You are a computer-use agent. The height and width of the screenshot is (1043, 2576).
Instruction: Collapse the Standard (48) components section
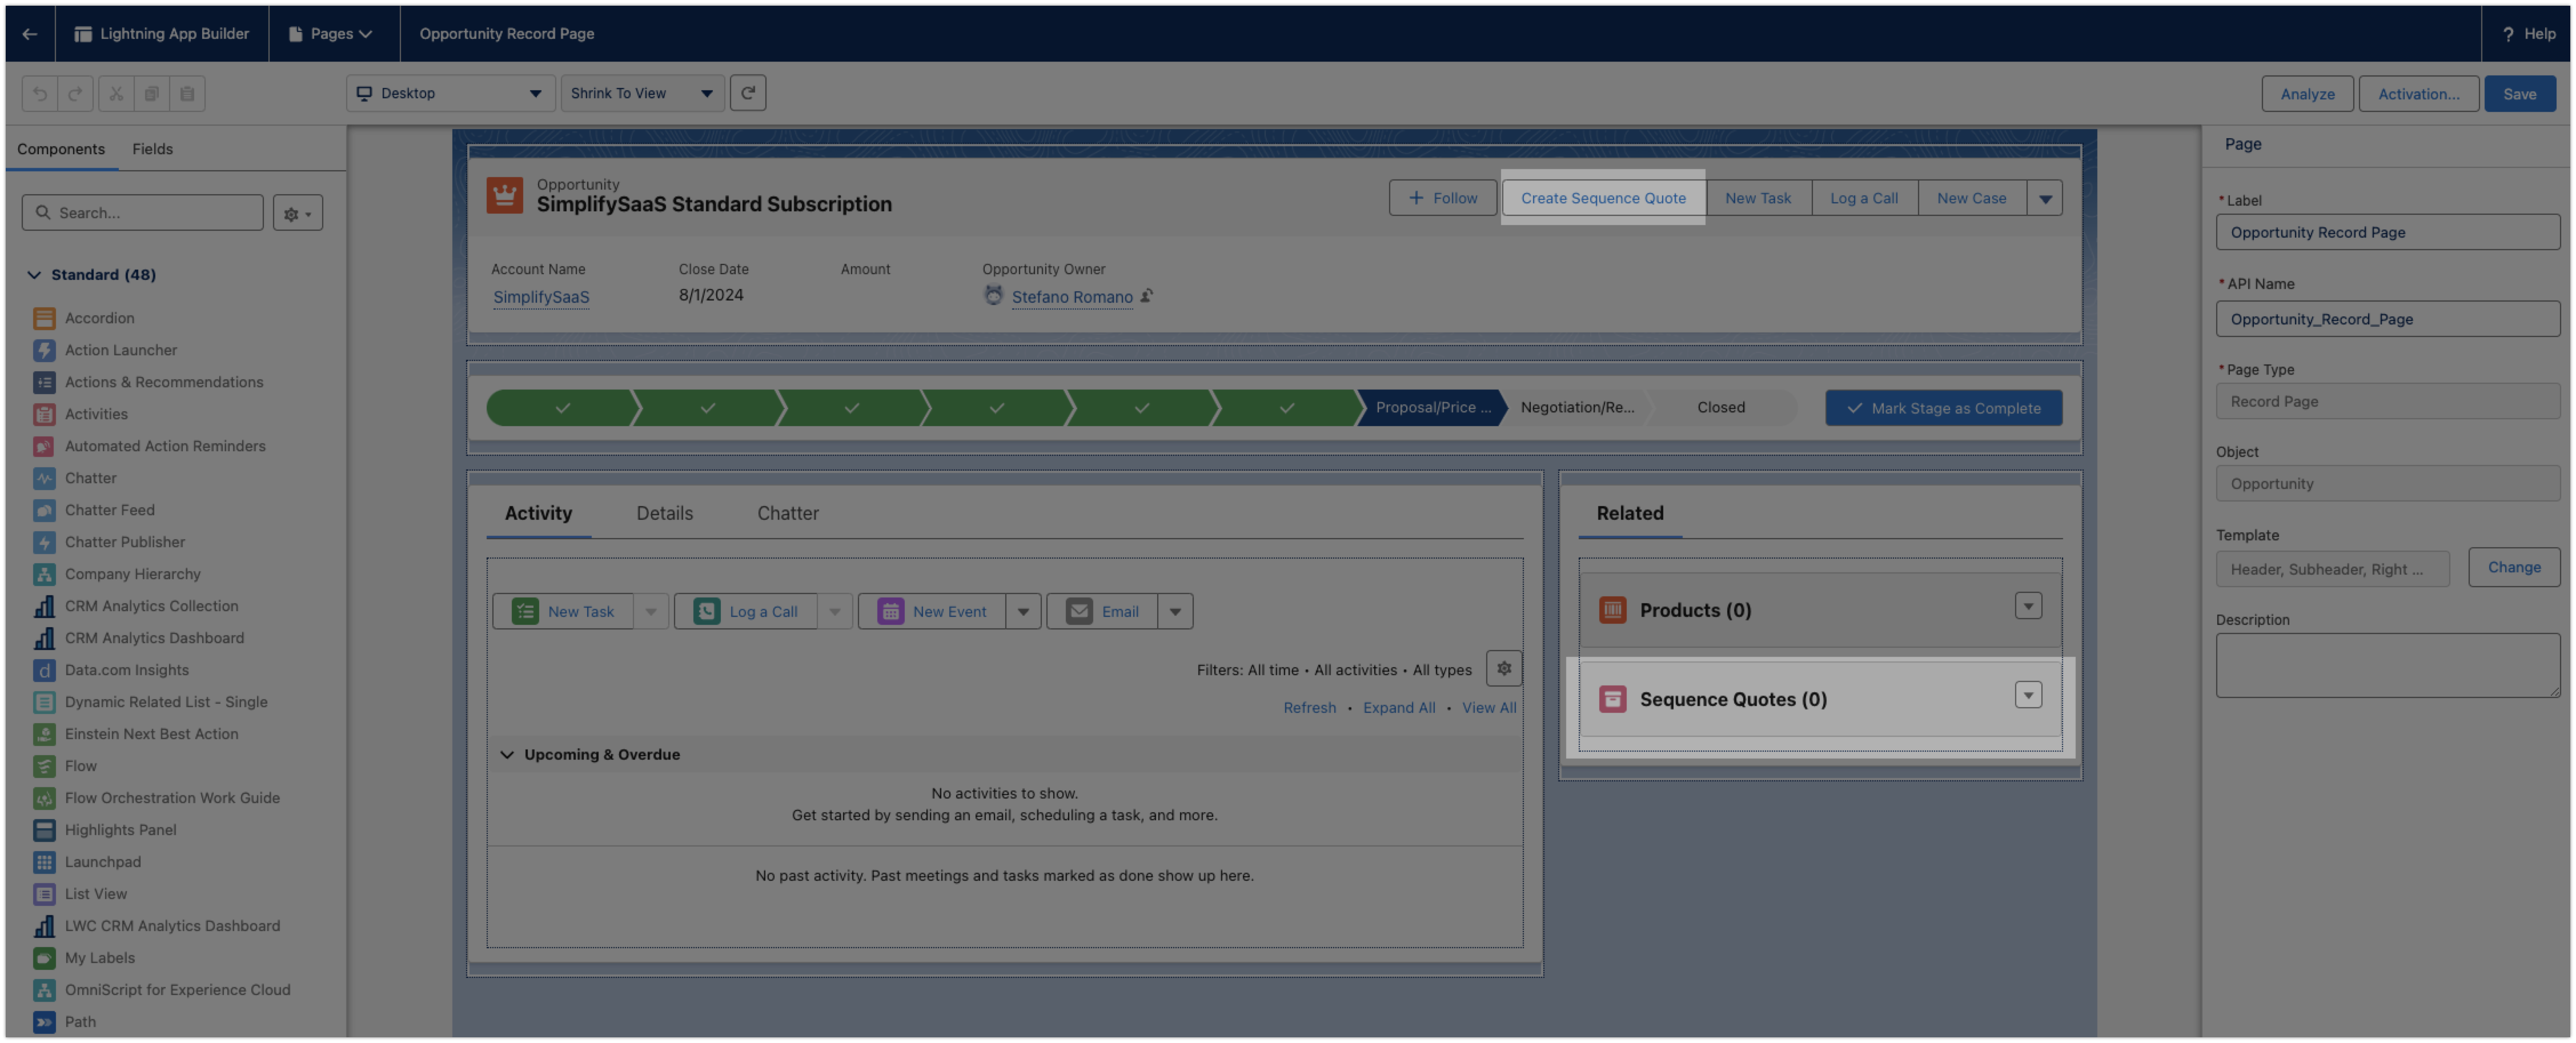click(34, 275)
